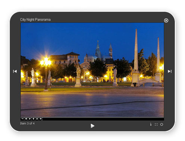Open the gear settings icon

click(161, 125)
